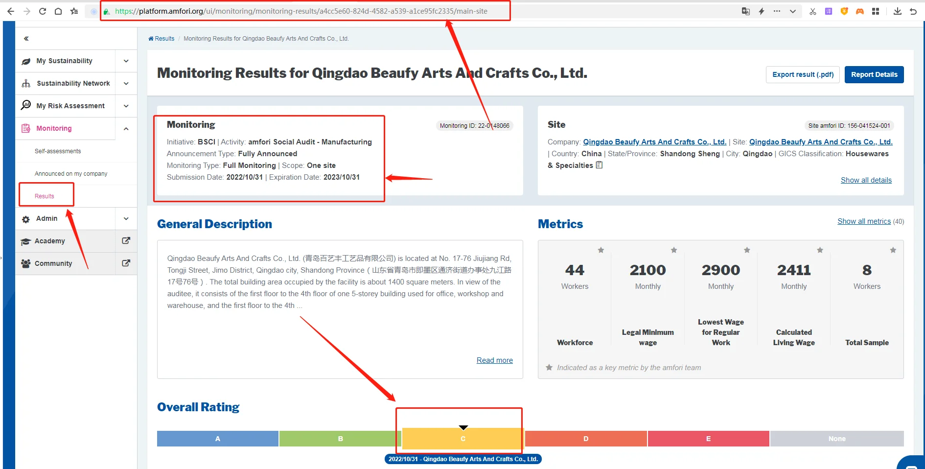The height and width of the screenshot is (469, 925).
Task: Click the star on Calculated Living Wage metric
Action: [820, 250]
